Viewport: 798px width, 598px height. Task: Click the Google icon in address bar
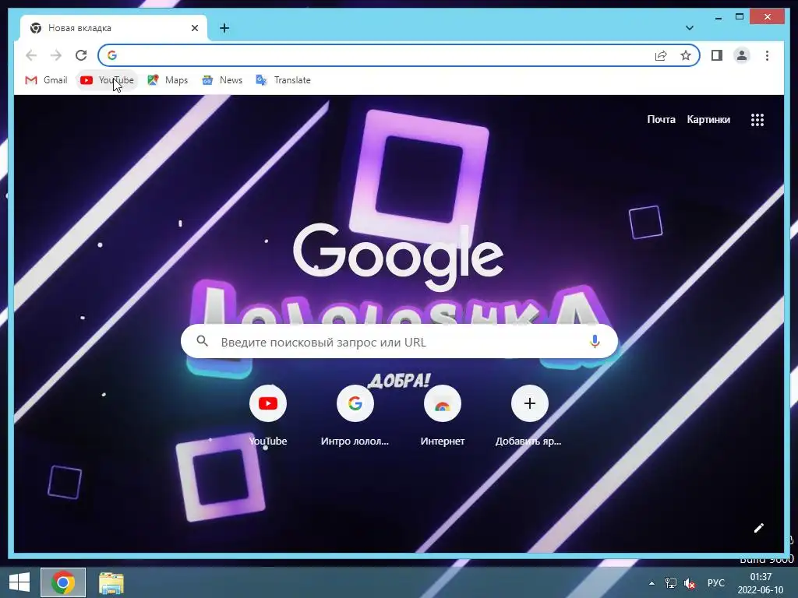(112, 55)
